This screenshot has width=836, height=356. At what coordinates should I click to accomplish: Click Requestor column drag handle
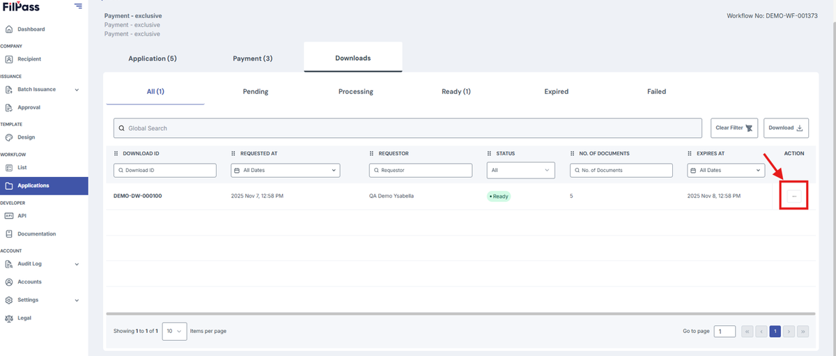point(373,153)
